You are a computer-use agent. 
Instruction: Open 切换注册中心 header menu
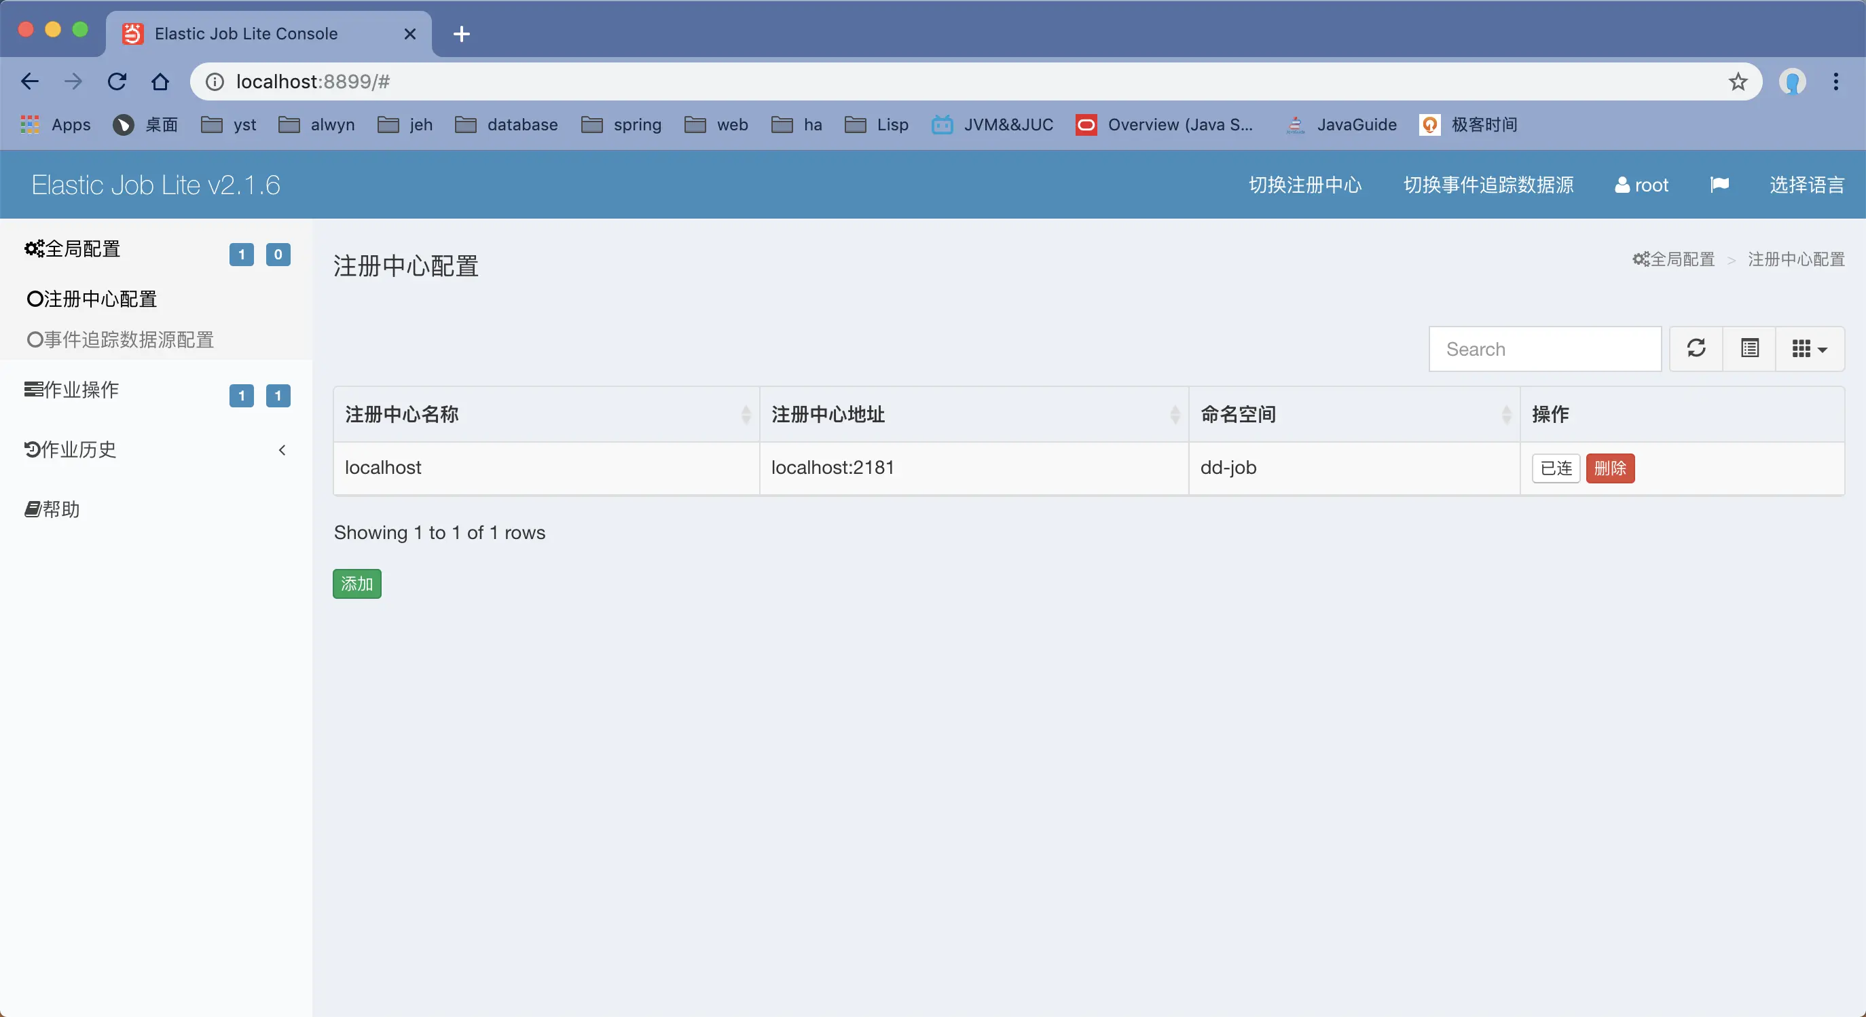(1304, 185)
